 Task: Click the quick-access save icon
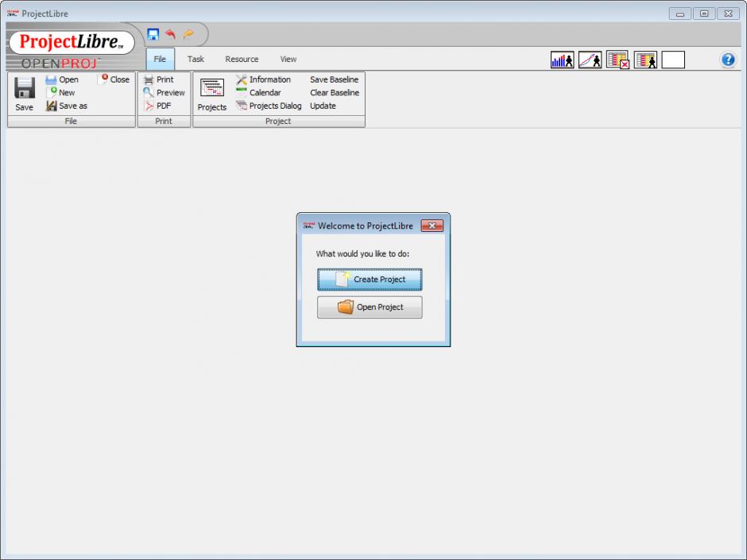pos(153,34)
